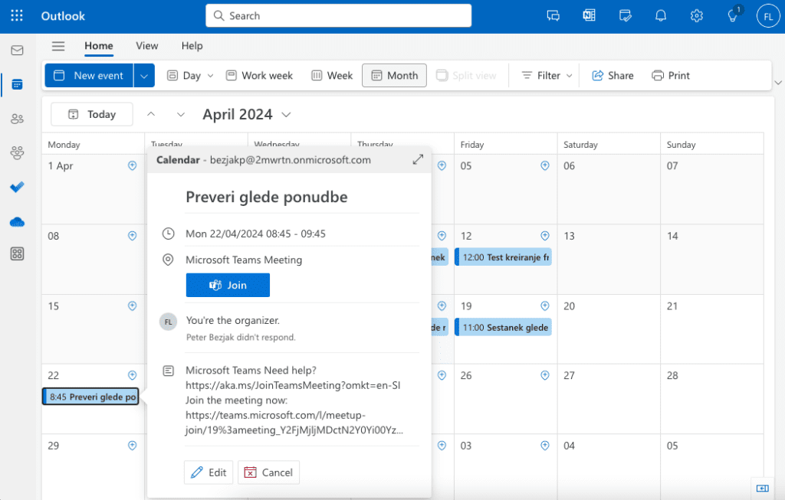785x500 pixels.
Task: Open the Help tab
Action: pyautogui.click(x=192, y=46)
